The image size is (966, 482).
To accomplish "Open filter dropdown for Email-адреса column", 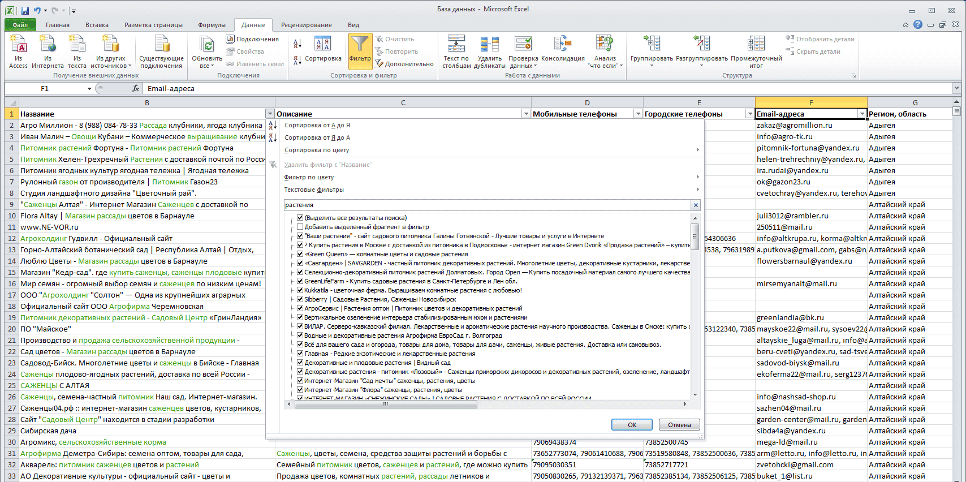I will [x=862, y=114].
